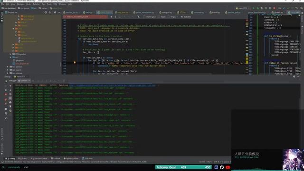Stop the running process in top toolbar
Screen dimensions: 304x171
coord(274,8)
